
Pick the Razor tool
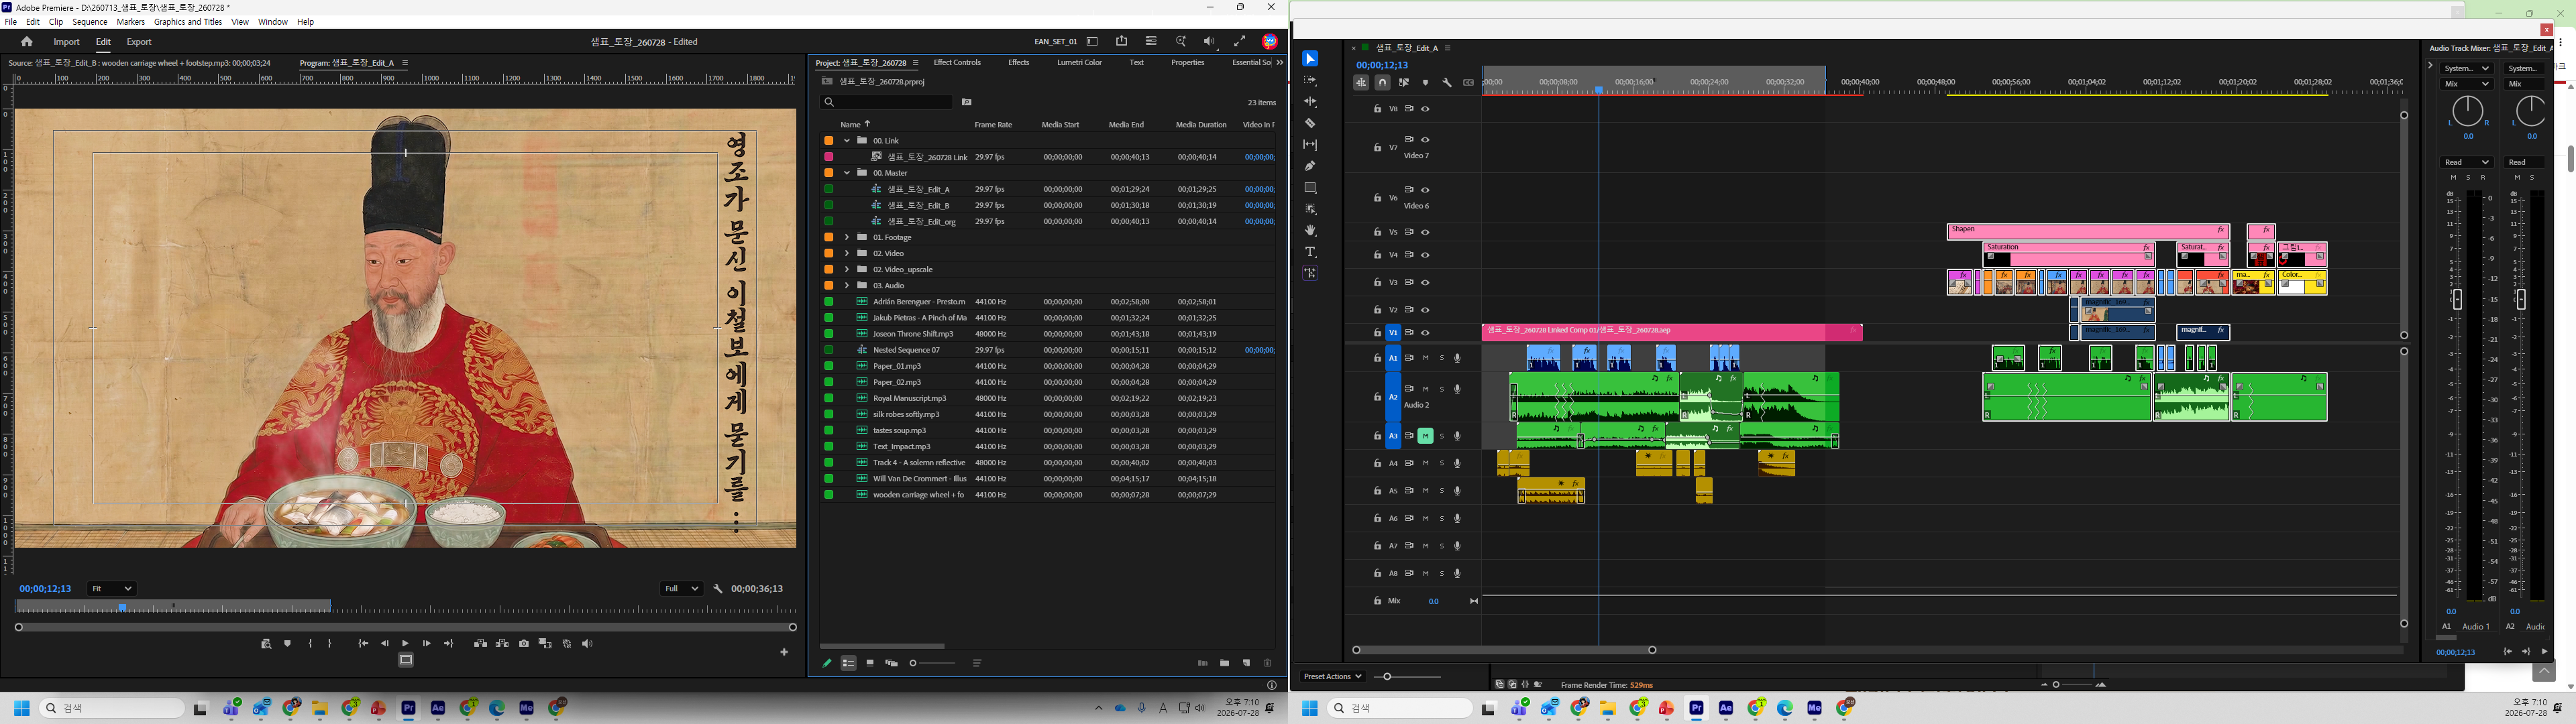pyautogui.click(x=1310, y=123)
